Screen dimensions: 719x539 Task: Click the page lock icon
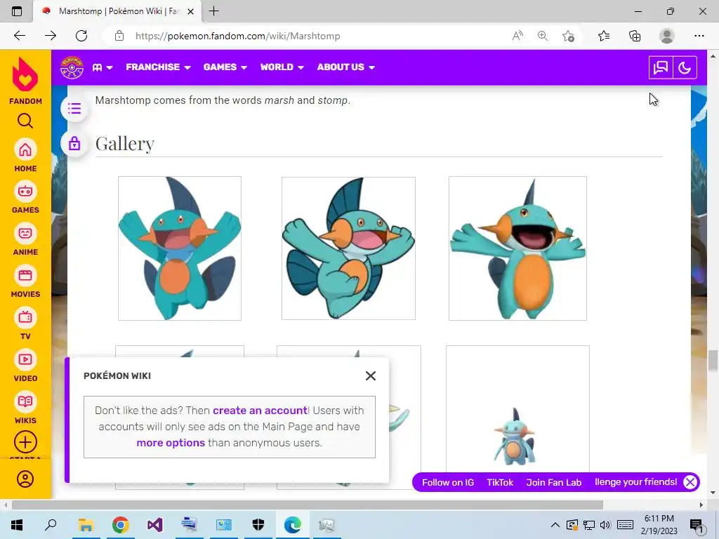74,143
